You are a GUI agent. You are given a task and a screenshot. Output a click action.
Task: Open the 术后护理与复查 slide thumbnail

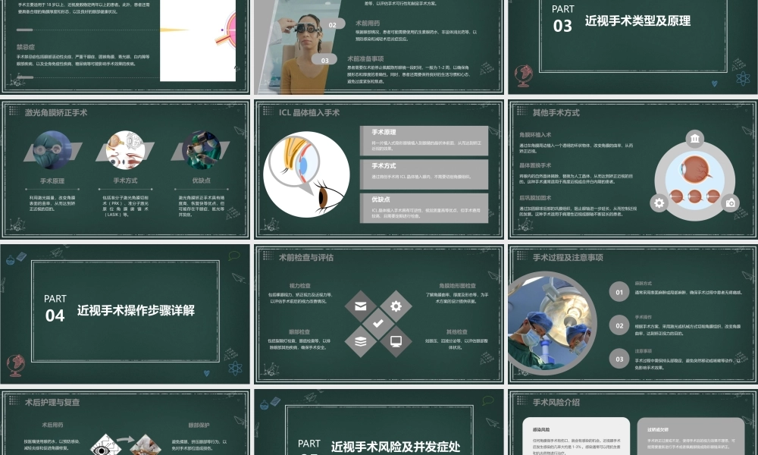pyautogui.click(x=125, y=422)
